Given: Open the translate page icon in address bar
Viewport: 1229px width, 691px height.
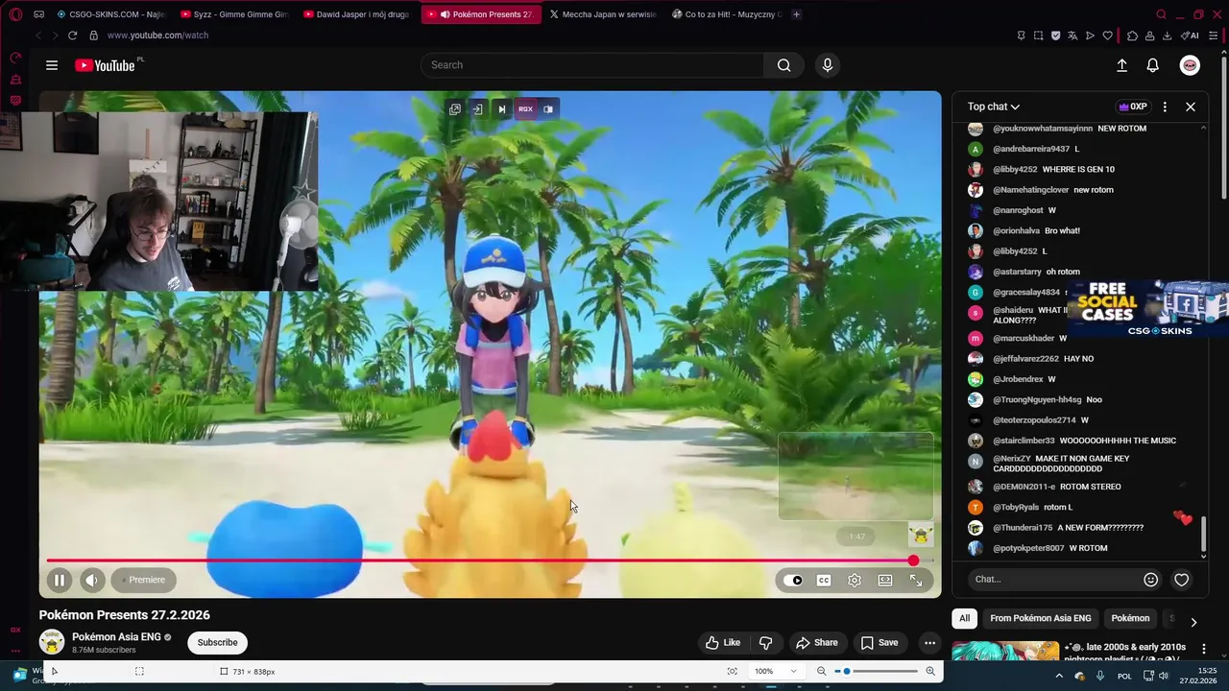Looking at the screenshot, I should click(1072, 36).
